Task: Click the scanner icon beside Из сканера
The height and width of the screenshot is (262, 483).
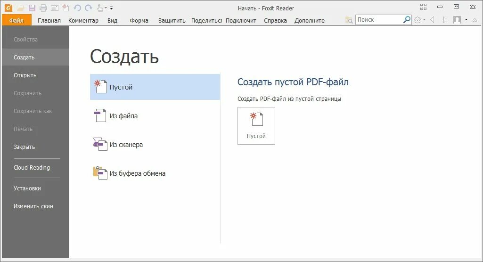Action: 100,144
